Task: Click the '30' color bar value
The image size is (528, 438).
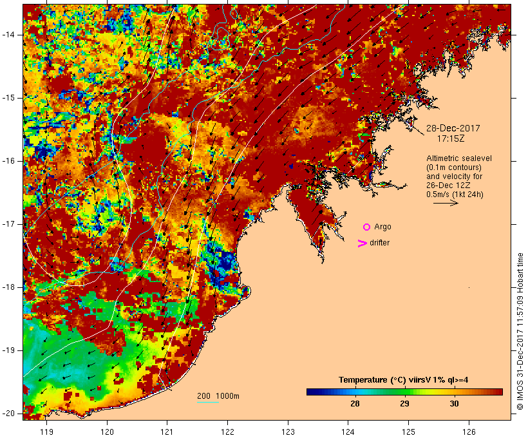Action: [x=454, y=403]
